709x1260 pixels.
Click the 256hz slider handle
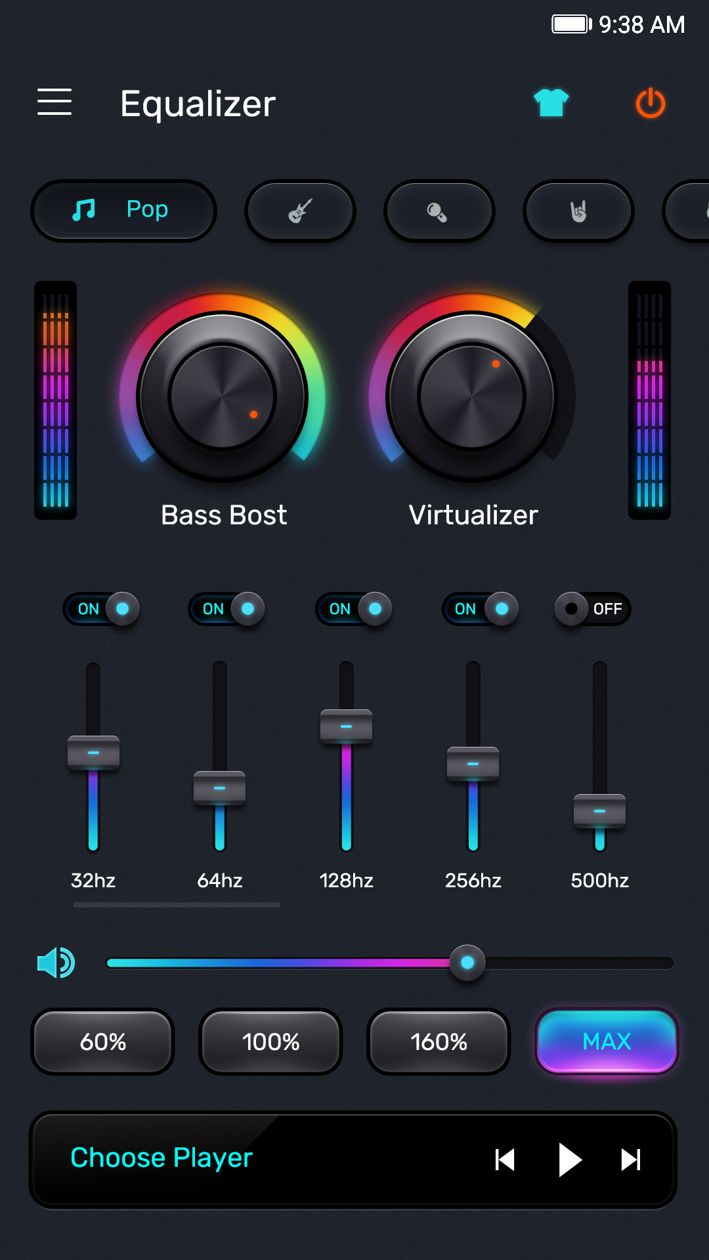coord(473,764)
